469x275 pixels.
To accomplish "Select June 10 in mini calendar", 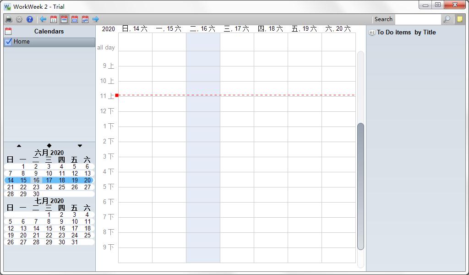I will click(x=49, y=173).
